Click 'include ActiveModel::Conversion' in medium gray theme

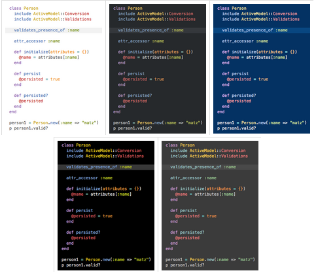click(x=208, y=151)
